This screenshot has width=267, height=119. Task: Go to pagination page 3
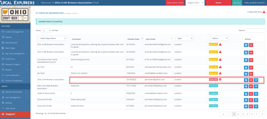243,114
